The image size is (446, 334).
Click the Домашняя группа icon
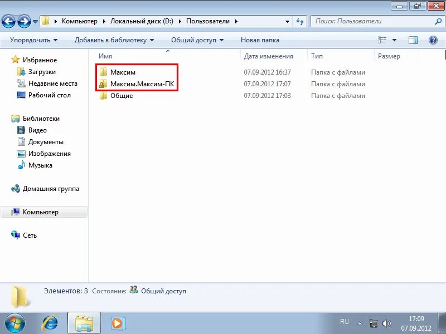point(16,189)
